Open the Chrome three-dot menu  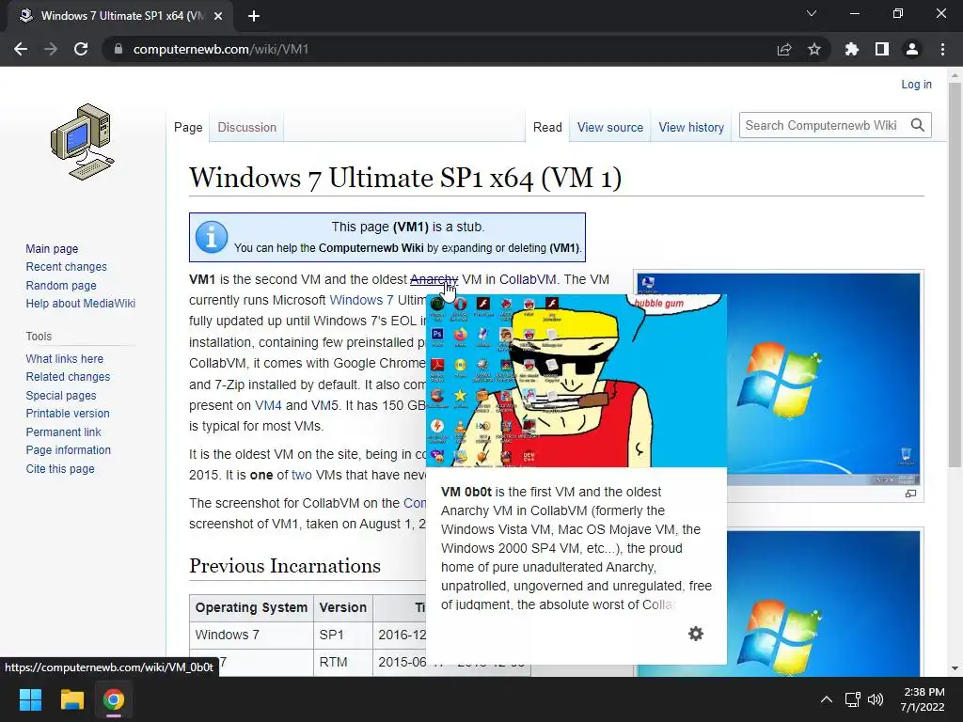[942, 49]
